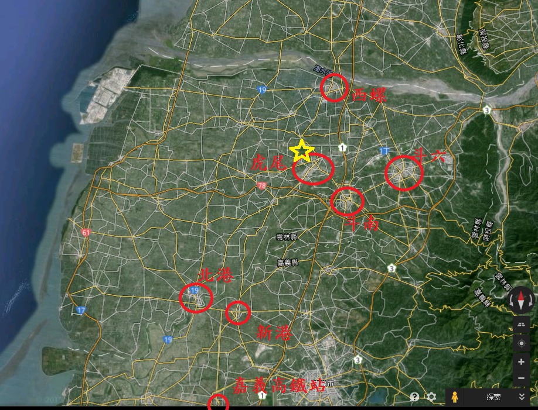Open the help question mark icon
This screenshot has height=410, width=538.
click(415, 397)
